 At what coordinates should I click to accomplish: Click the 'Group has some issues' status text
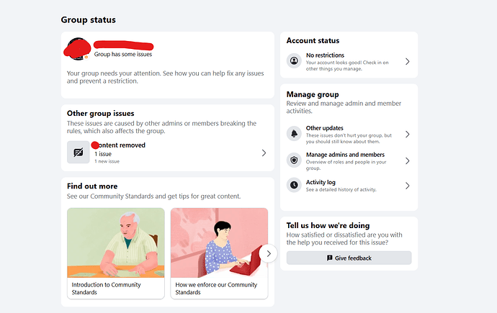pyautogui.click(x=123, y=54)
